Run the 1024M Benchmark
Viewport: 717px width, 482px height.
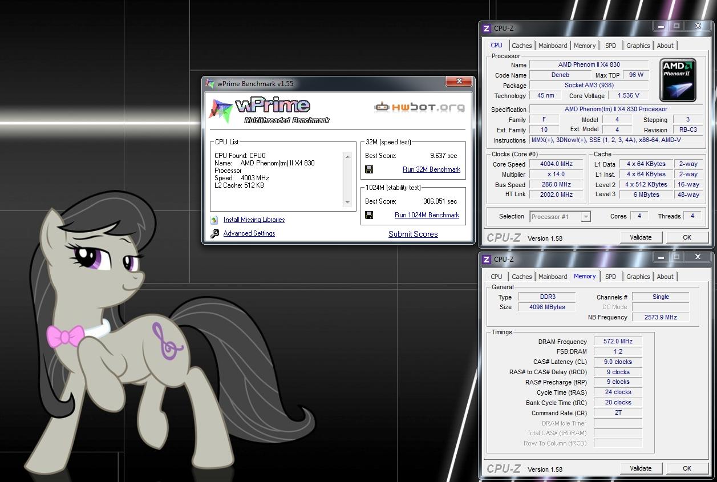coord(427,215)
